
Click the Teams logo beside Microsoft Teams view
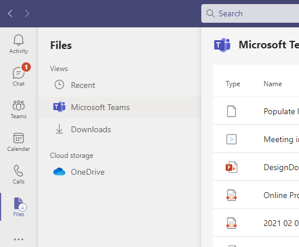tap(59, 107)
